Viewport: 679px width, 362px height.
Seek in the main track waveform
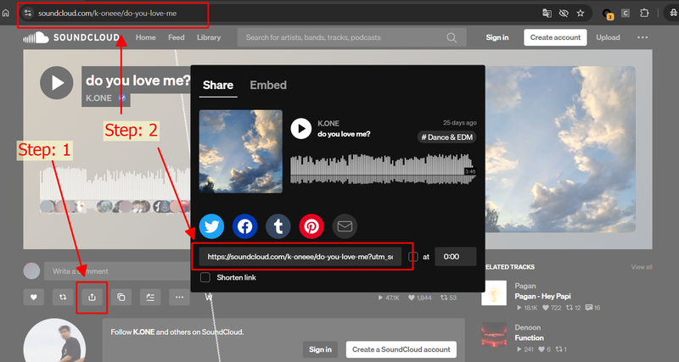click(115, 189)
